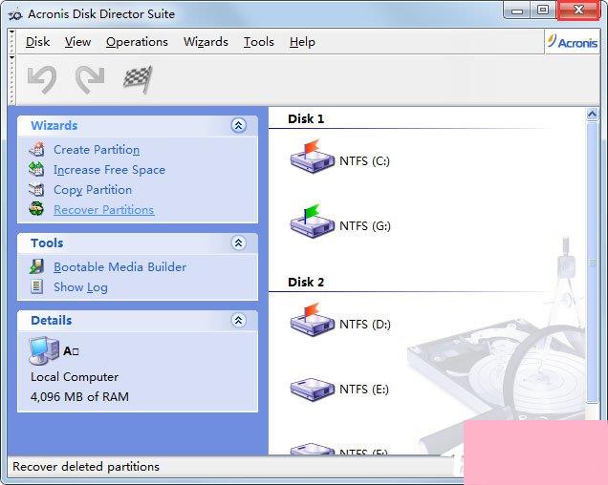Start the Increase Free Space wizard
This screenshot has width=608, height=485.
click(x=109, y=170)
